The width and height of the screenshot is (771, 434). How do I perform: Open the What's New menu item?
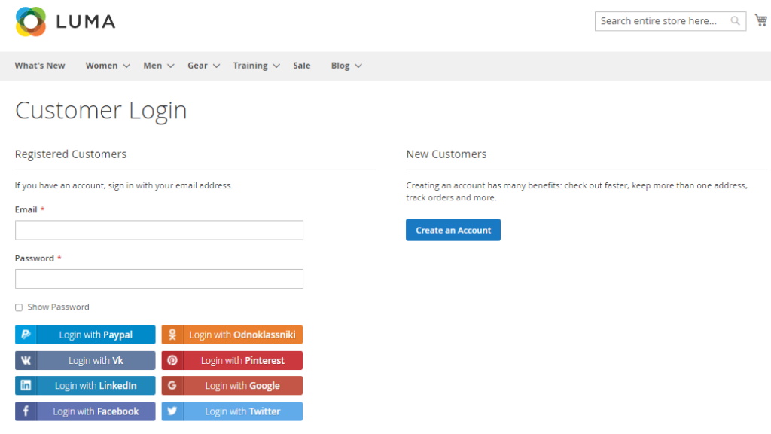pos(40,66)
